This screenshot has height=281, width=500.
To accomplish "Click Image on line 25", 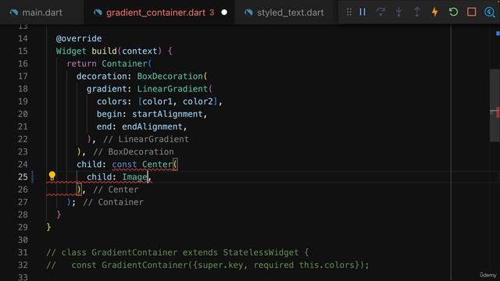I will tap(134, 177).
